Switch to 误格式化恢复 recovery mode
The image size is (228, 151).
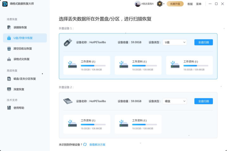21,59
